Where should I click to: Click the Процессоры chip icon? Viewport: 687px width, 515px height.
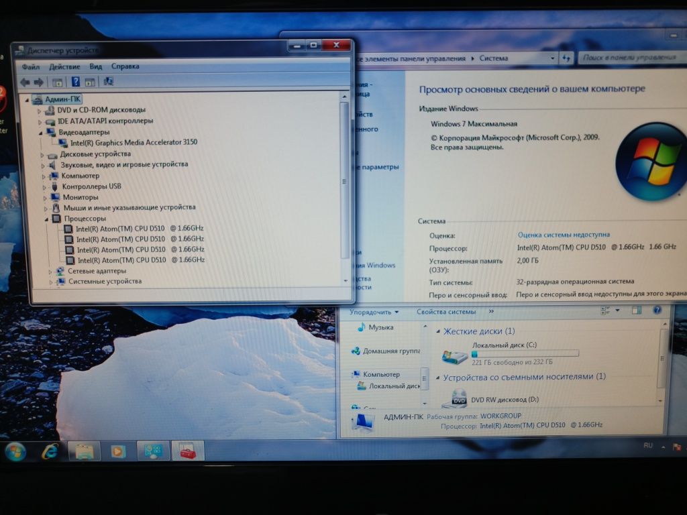pyautogui.click(x=56, y=218)
